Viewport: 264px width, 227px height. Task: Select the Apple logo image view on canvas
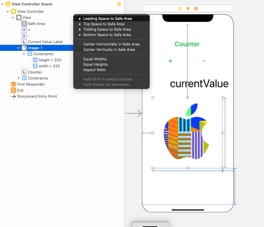click(x=188, y=133)
